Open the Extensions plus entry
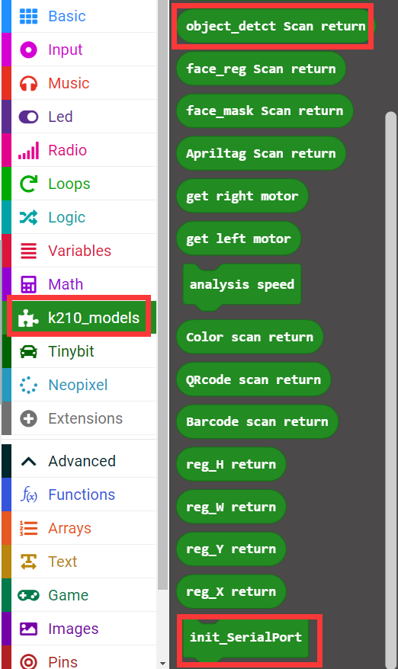The image size is (398, 669). point(79,418)
